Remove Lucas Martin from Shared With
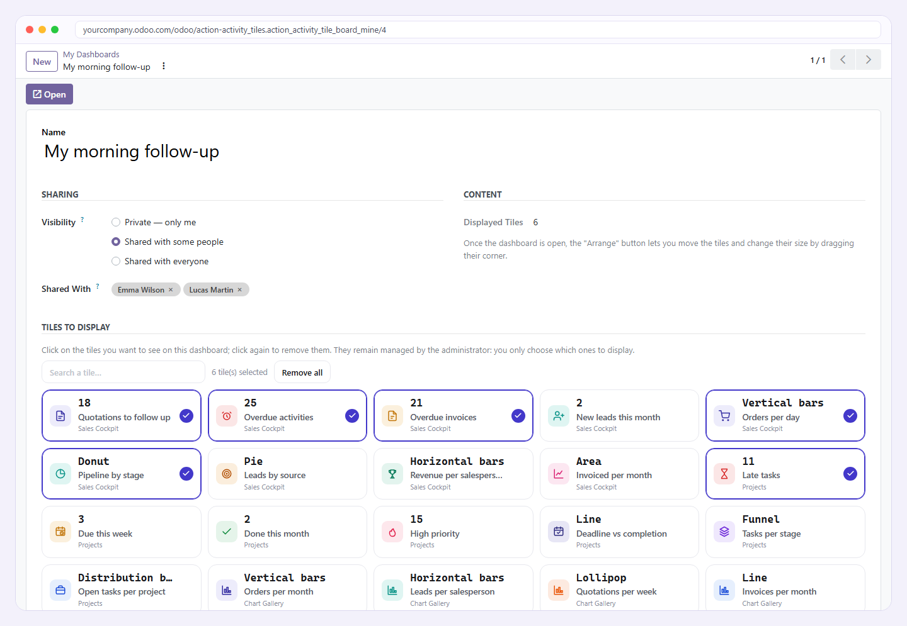907x626 pixels. [x=239, y=290]
